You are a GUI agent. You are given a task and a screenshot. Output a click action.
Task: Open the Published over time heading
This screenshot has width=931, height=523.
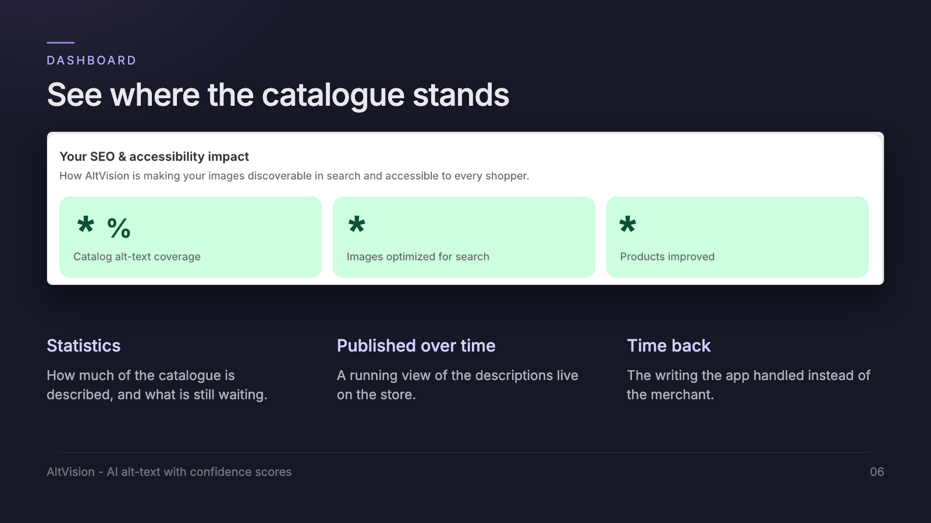click(416, 346)
